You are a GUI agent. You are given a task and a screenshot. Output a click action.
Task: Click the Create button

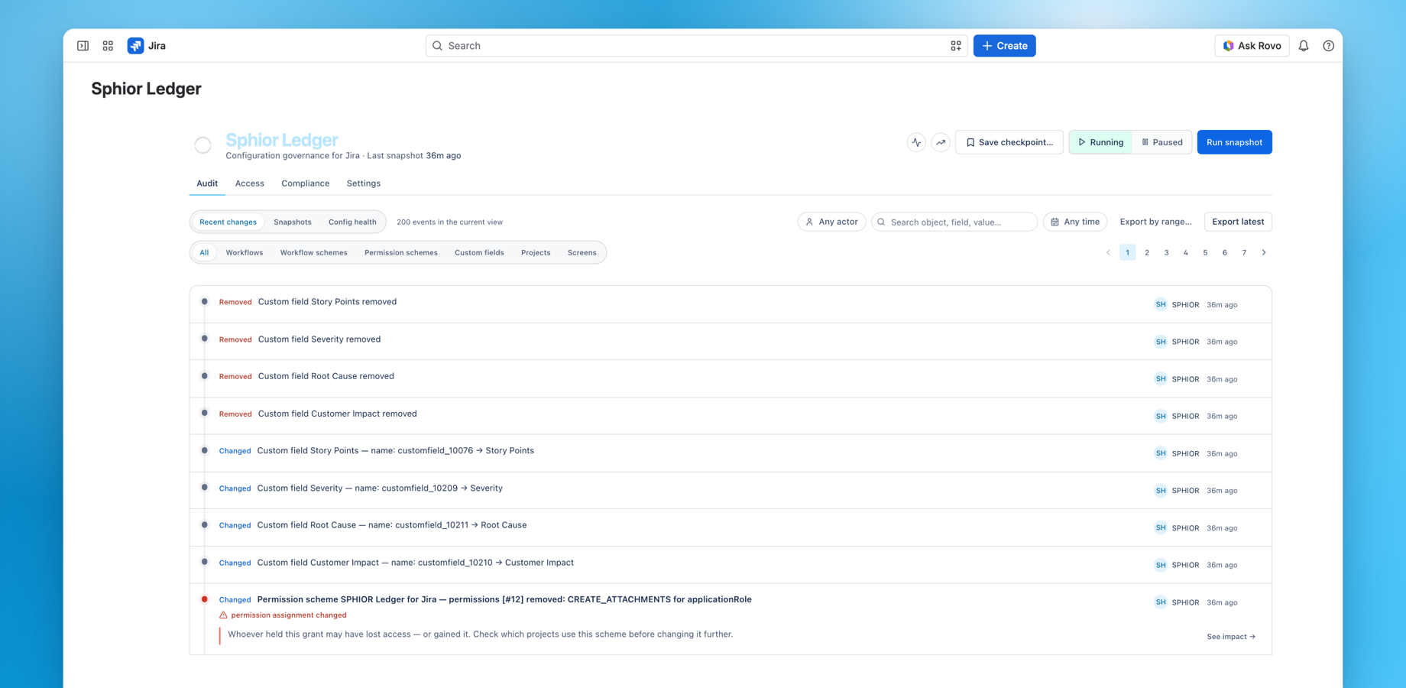point(1004,46)
